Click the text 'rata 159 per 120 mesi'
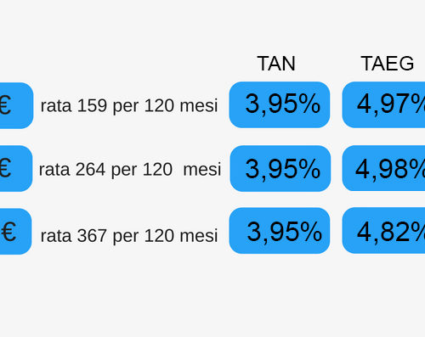Screen dimensions: 425x337 (129, 106)
